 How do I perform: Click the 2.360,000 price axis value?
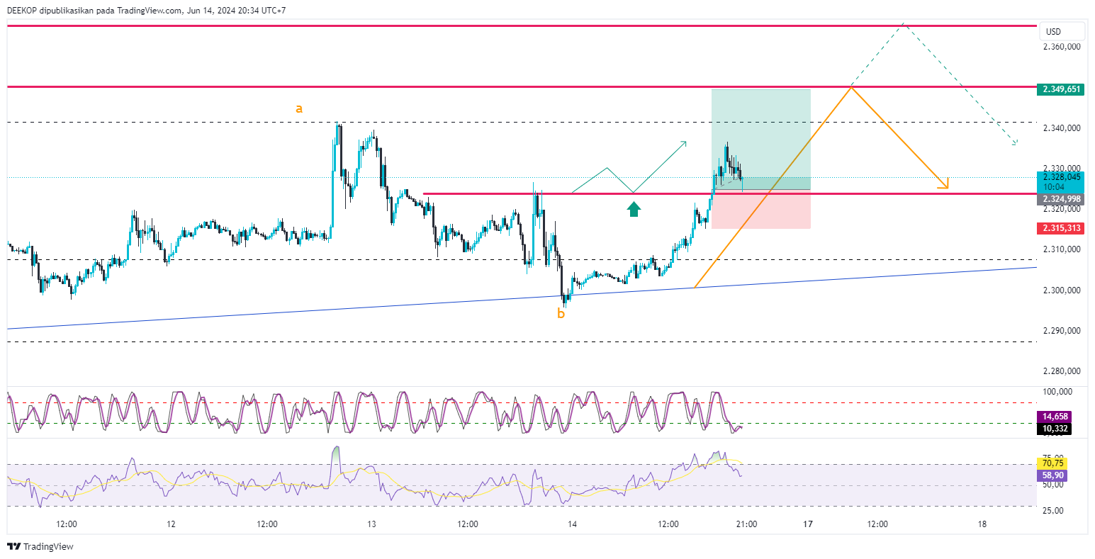(1061, 47)
